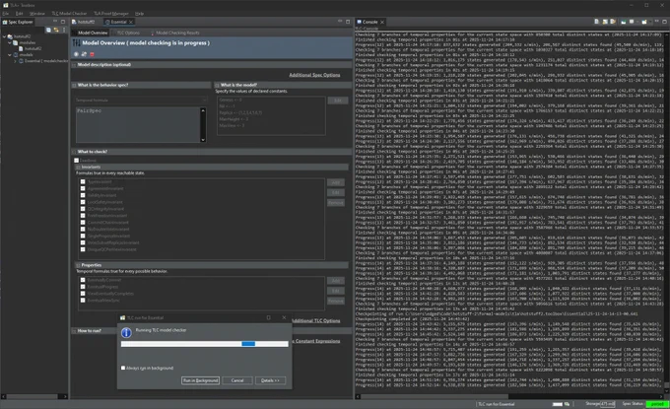670x409 pixels.
Task: Collapse the root spec node in Spec Explorer
Action: coord(4,36)
